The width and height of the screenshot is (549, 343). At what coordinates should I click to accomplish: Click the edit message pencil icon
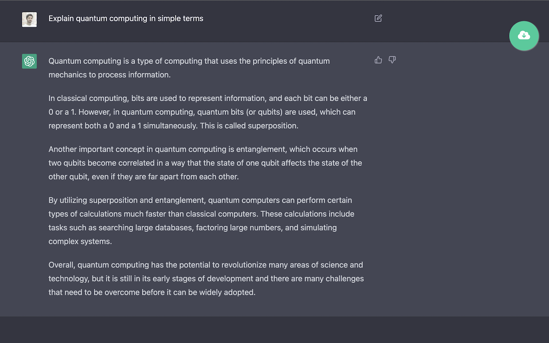tap(378, 18)
